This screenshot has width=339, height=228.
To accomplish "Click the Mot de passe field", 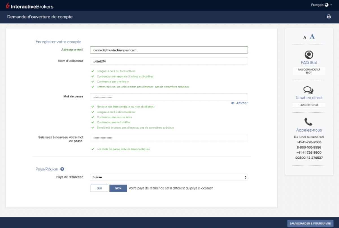I will tap(169, 97).
